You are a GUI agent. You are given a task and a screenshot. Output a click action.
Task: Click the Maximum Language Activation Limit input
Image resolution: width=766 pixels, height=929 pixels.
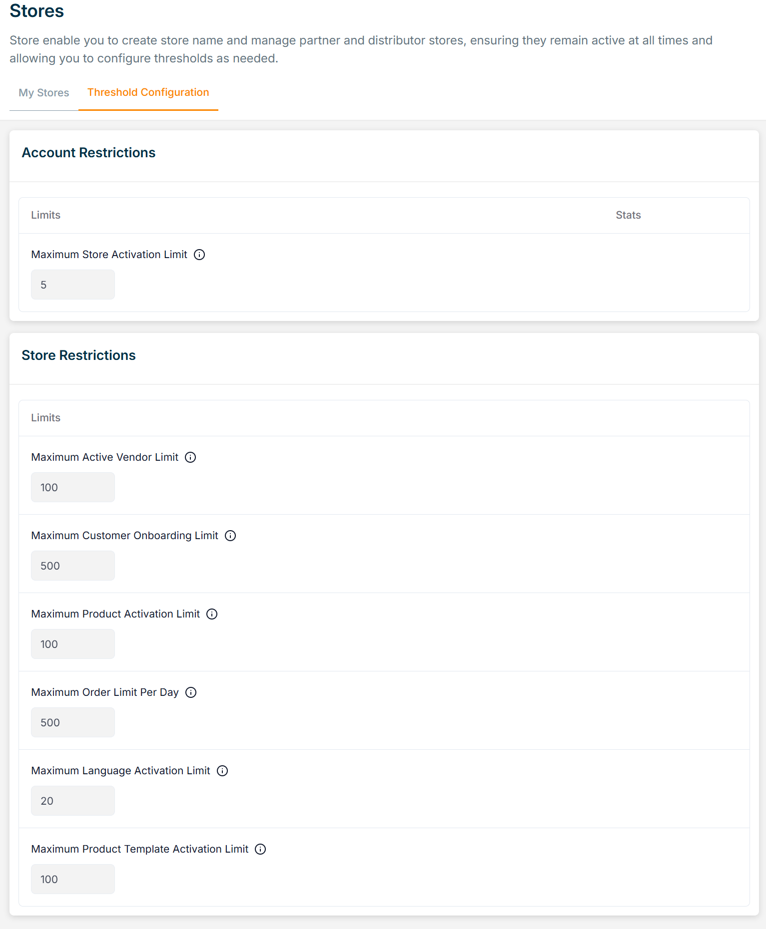point(73,801)
